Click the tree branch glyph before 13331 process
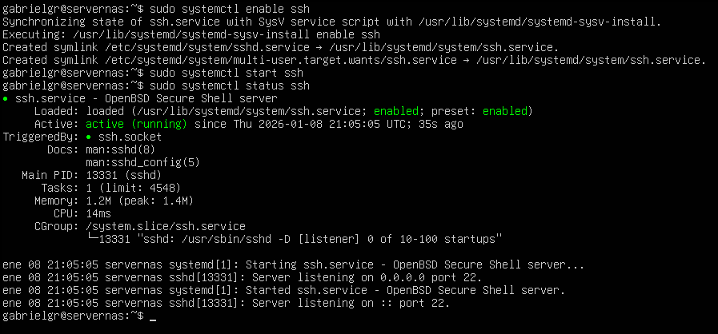The width and height of the screenshot is (718, 334). click(x=92, y=239)
